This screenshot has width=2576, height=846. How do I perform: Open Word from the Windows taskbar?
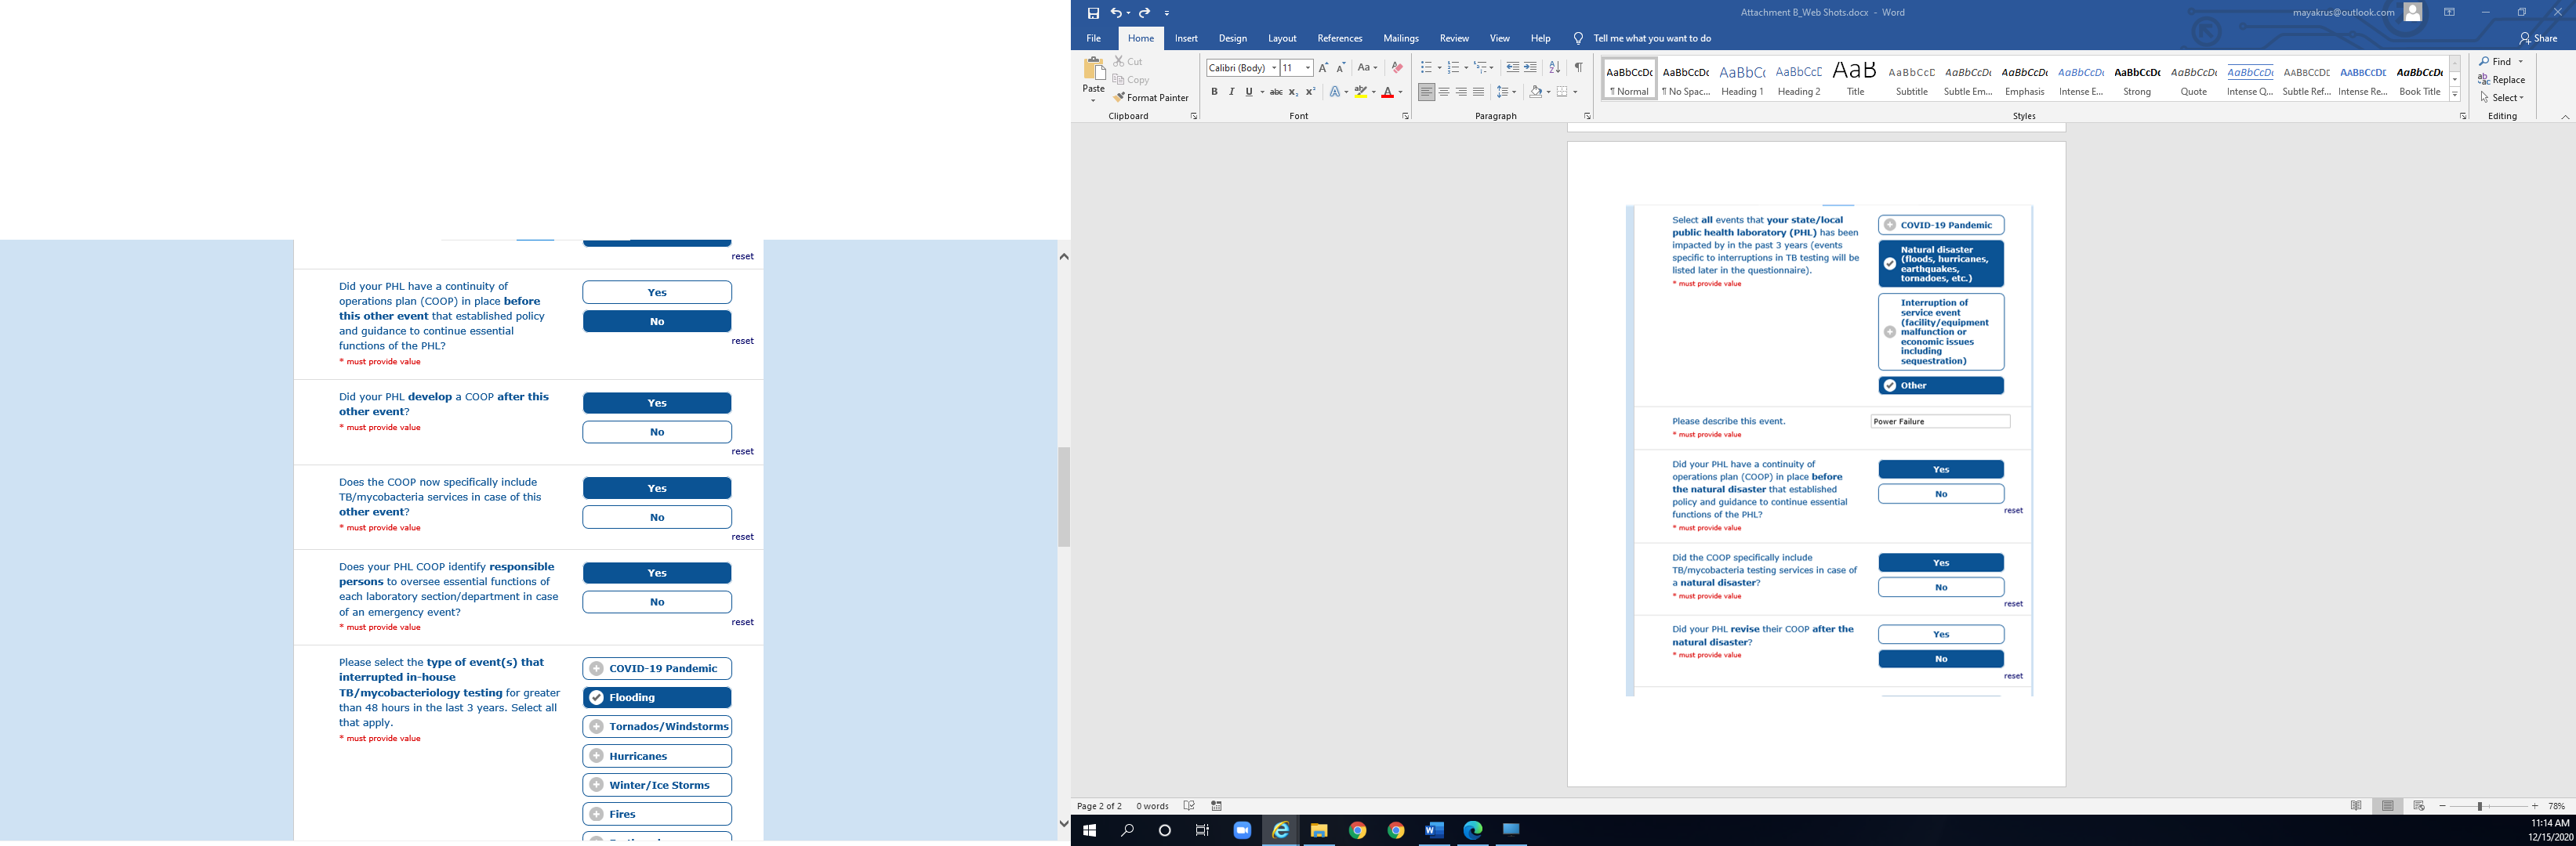coord(1434,830)
